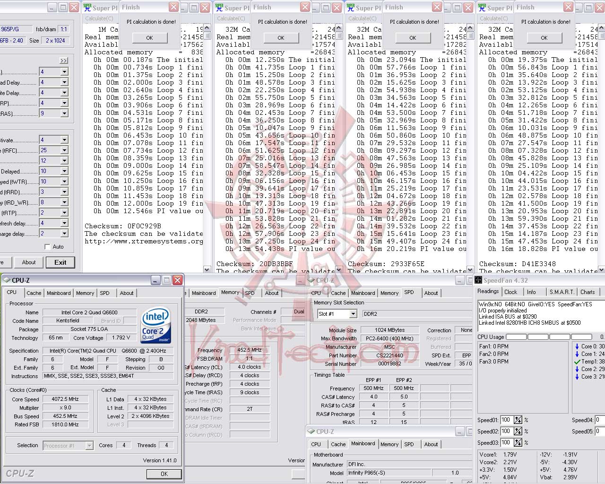Screen dimensions: 605x484
Task: Switch to the S.M.A.R.T. tab in SpeedFan
Action: pos(562,292)
